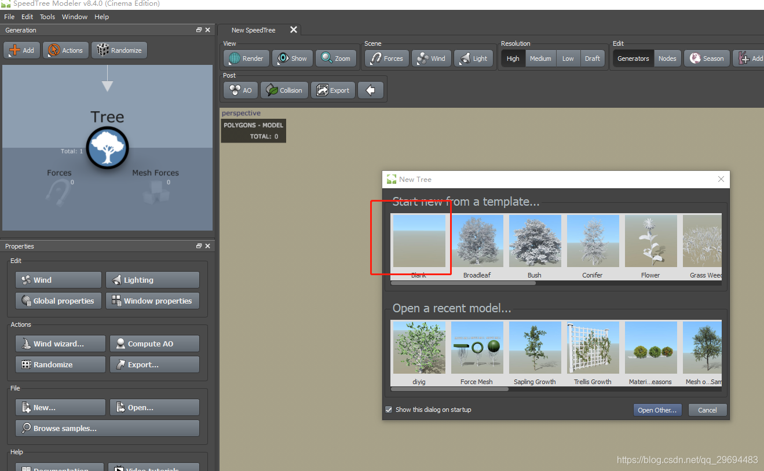764x471 pixels.
Task: Open the Window menu
Action: (x=75, y=17)
